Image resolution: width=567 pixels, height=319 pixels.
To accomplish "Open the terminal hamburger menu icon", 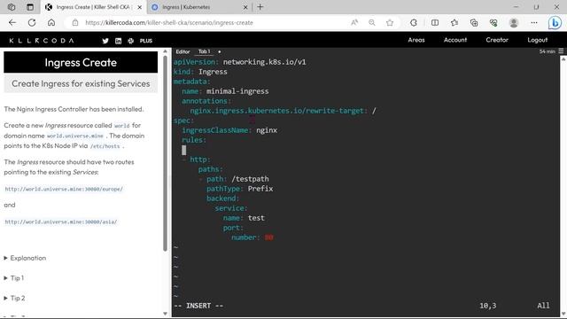I will pos(561,51).
